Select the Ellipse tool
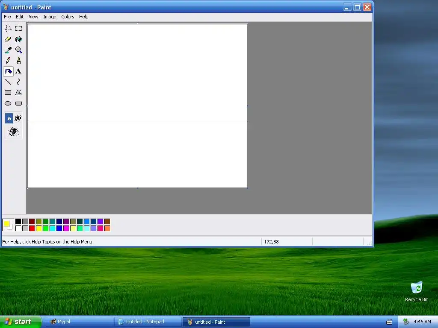This screenshot has height=328, width=438. tap(8, 103)
